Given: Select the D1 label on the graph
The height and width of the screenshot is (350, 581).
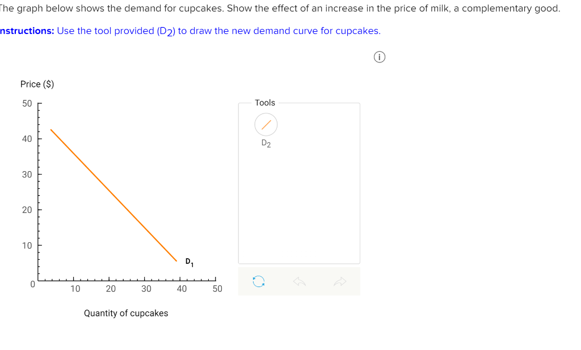Looking at the screenshot, I should tap(189, 262).
